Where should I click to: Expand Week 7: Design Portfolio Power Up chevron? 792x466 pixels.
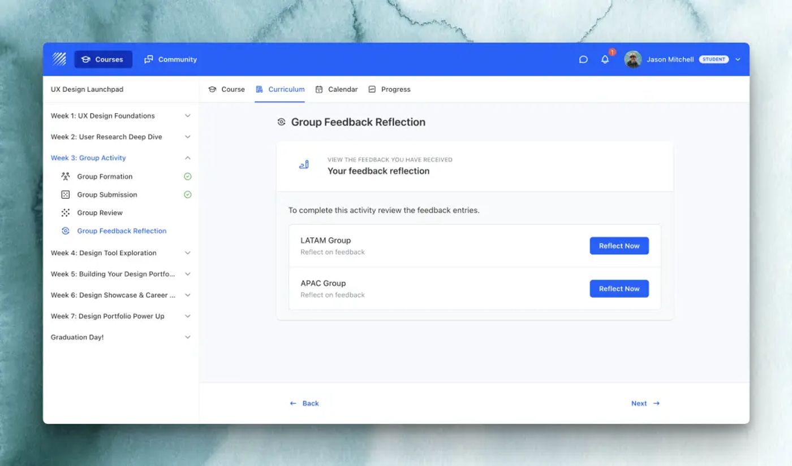click(x=188, y=316)
